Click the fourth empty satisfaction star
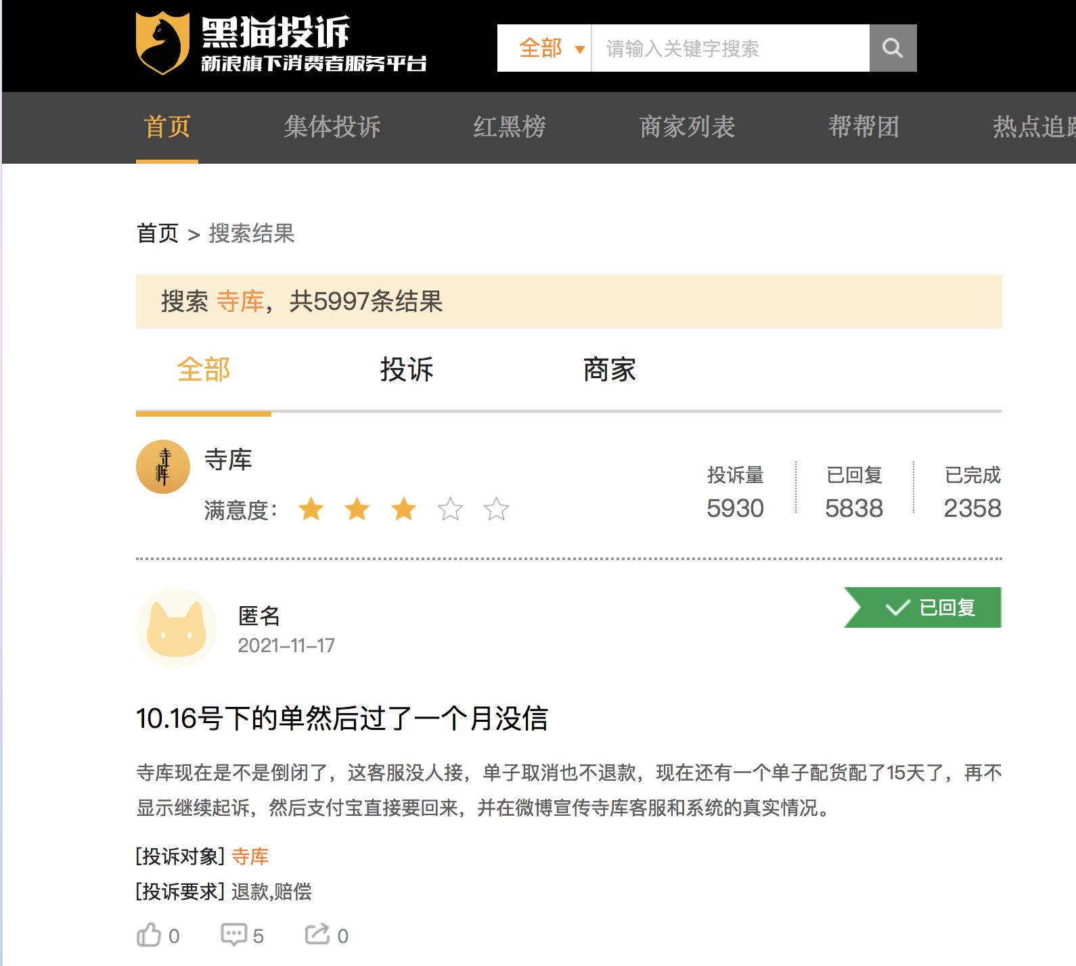The image size is (1076, 966). pyautogui.click(x=450, y=509)
